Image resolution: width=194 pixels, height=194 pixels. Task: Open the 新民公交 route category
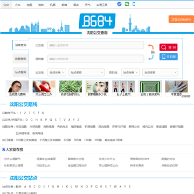click(x=134, y=127)
